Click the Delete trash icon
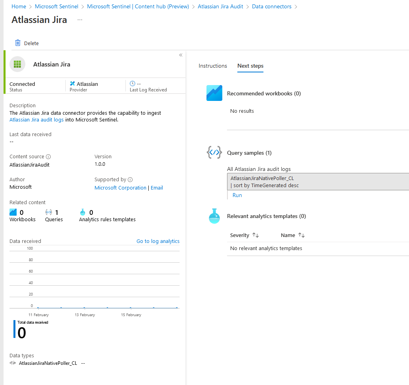The height and width of the screenshot is (385, 409). 17,43
